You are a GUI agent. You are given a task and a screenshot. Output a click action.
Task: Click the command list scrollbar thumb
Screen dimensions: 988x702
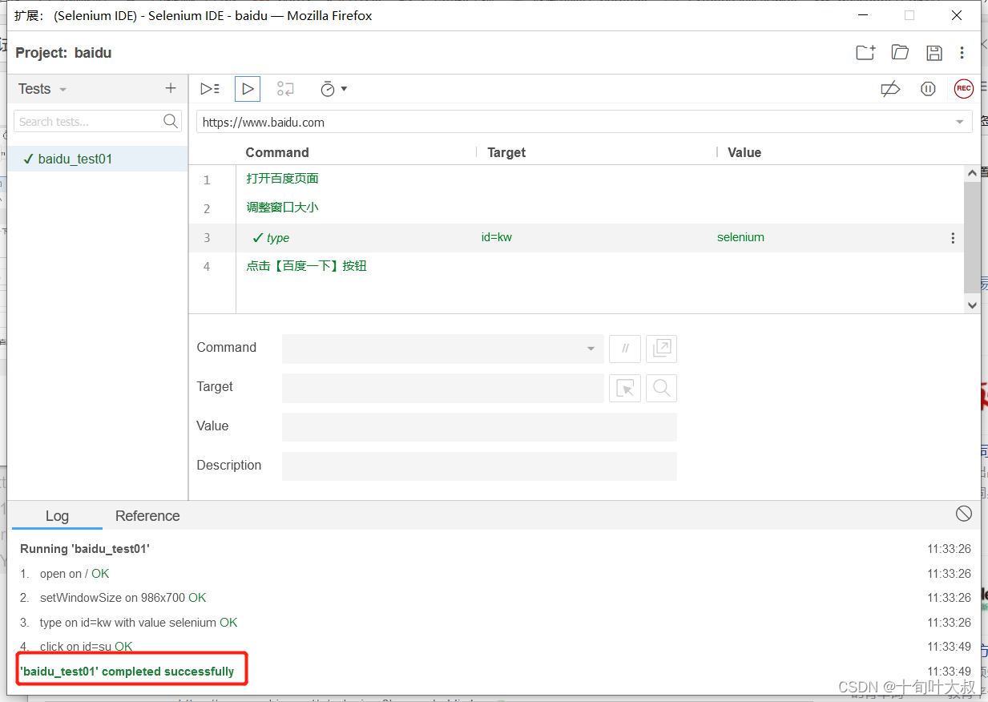click(972, 237)
